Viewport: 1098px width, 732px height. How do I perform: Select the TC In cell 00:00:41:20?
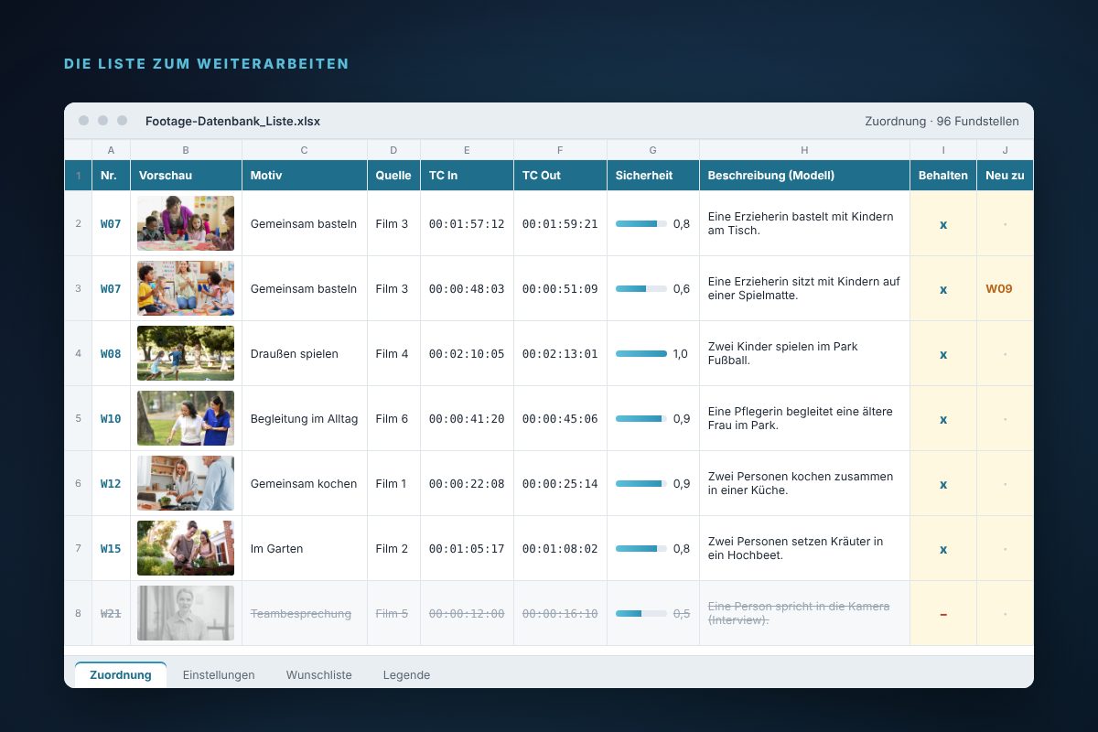(x=467, y=419)
